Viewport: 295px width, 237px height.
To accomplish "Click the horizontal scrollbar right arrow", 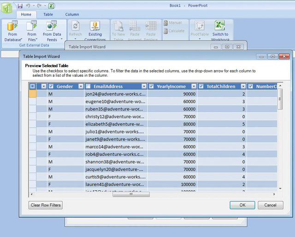I will click(274, 194).
